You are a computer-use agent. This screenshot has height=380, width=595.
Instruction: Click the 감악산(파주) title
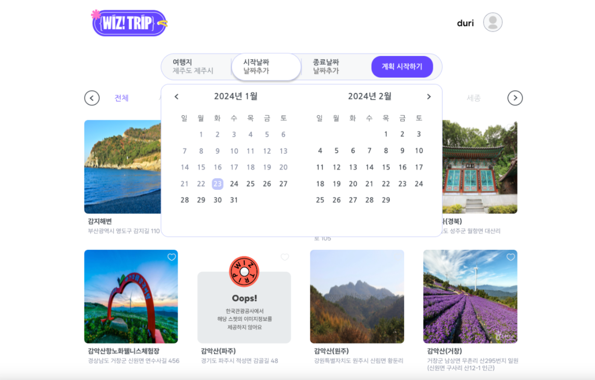tap(218, 351)
